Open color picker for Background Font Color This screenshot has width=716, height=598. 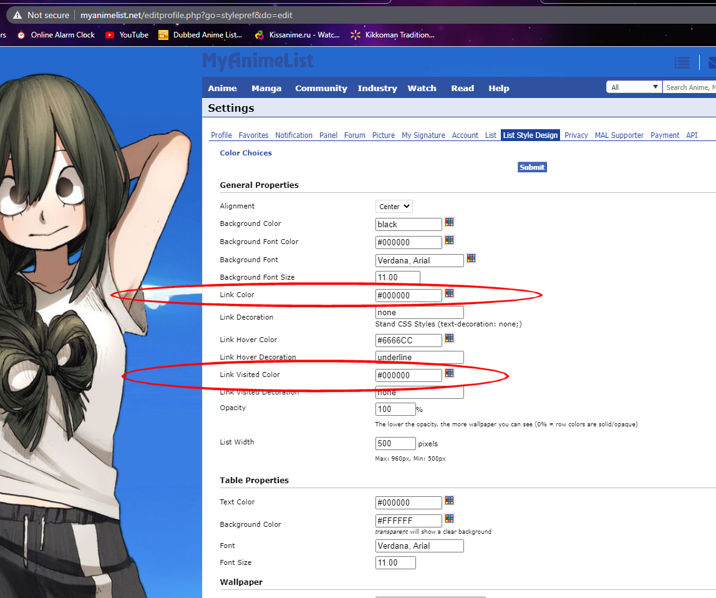pos(449,240)
